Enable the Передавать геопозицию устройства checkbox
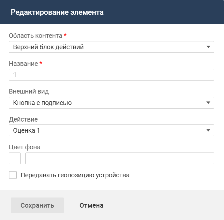The image size is (224, 220). tap(13, 175)
